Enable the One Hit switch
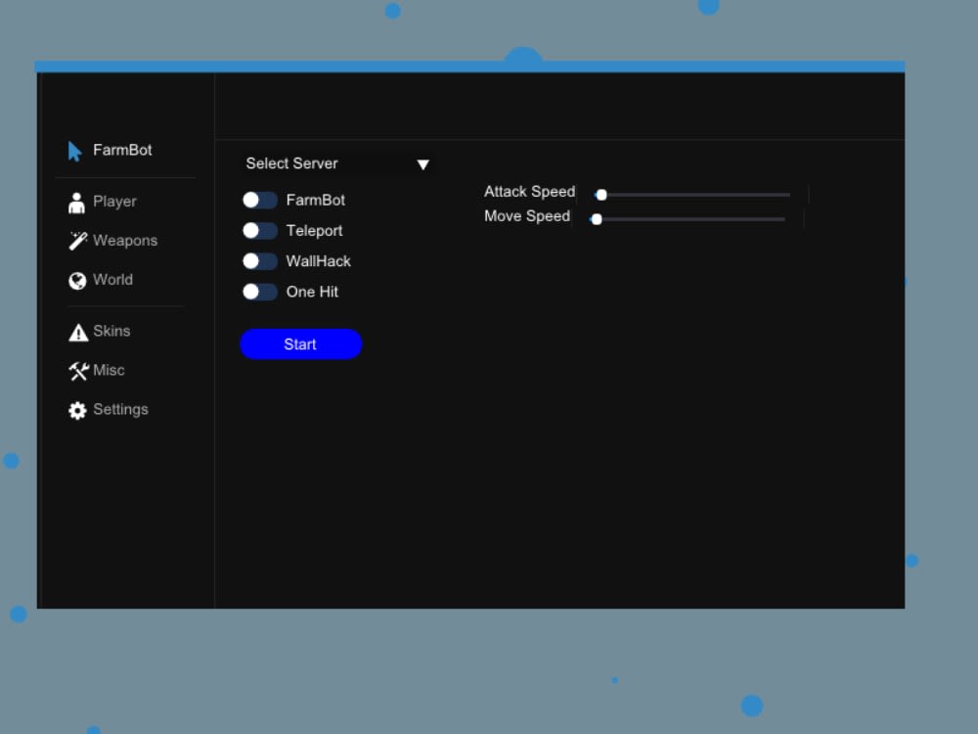 coord(259,292)
